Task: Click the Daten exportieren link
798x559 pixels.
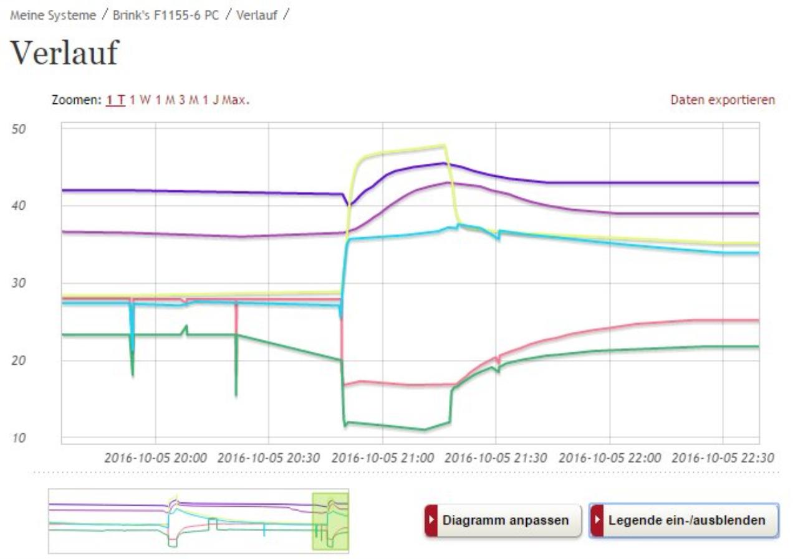Action: coord(723,100)
